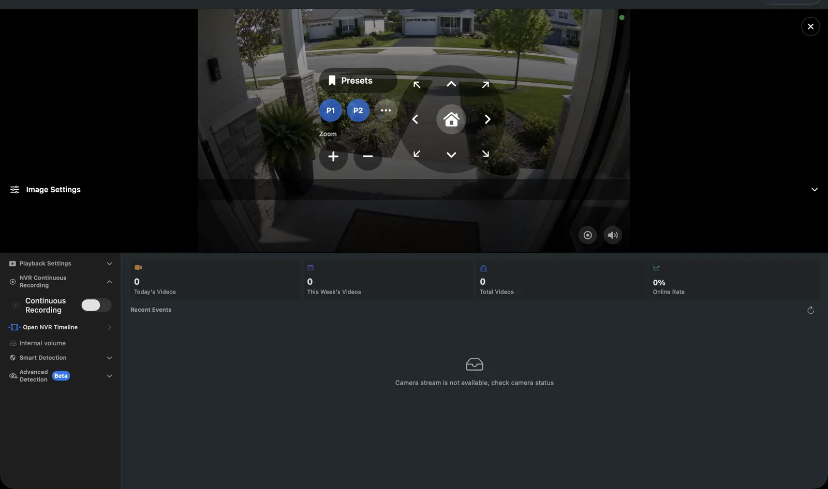Select the 0% Online Rate value
Viewport: 828px width, 489px height.
659,283
